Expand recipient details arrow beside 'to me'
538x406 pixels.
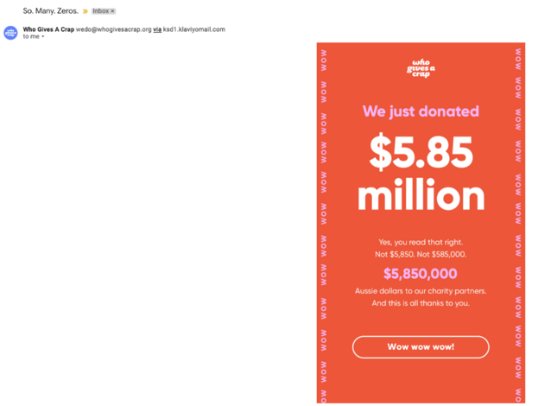pyautogui.click(x=43, y=37)
